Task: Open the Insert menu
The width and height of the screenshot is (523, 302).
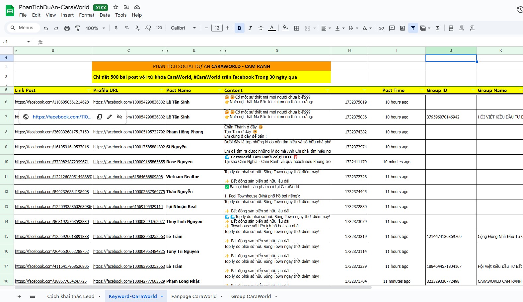Action: 67,15
